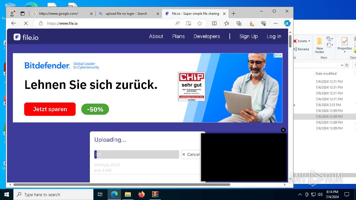The height and width of the screenshot is (200, 356).
Task: Close the Bitdefender ad banner
Action: click(x=280, y=56)
